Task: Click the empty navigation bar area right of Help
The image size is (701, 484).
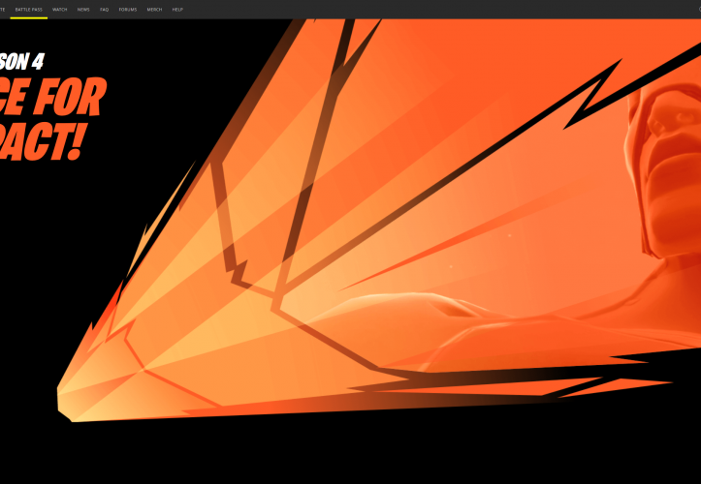Action: click(x=436, y=9)
